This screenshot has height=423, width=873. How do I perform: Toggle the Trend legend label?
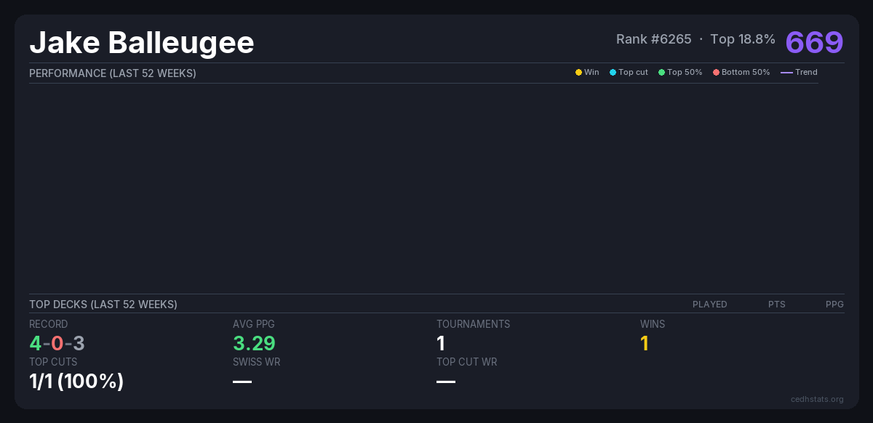(x=806, y=73)
